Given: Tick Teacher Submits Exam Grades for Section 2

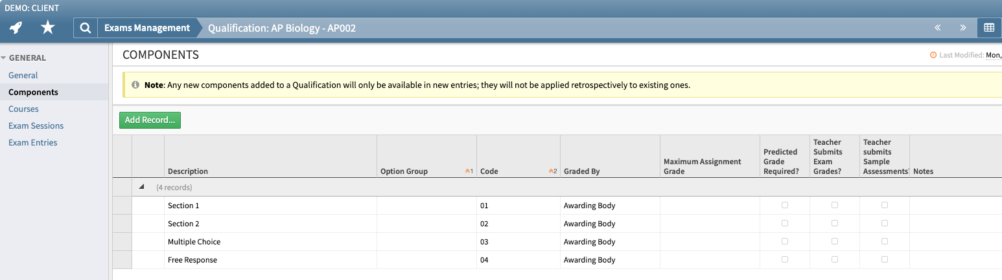Looking at the screenshot, I should (835, 223).
